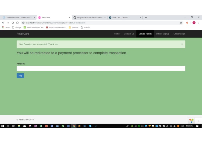Click the browser forward arrow
202x143 pixels.
(x=8, y=23)
